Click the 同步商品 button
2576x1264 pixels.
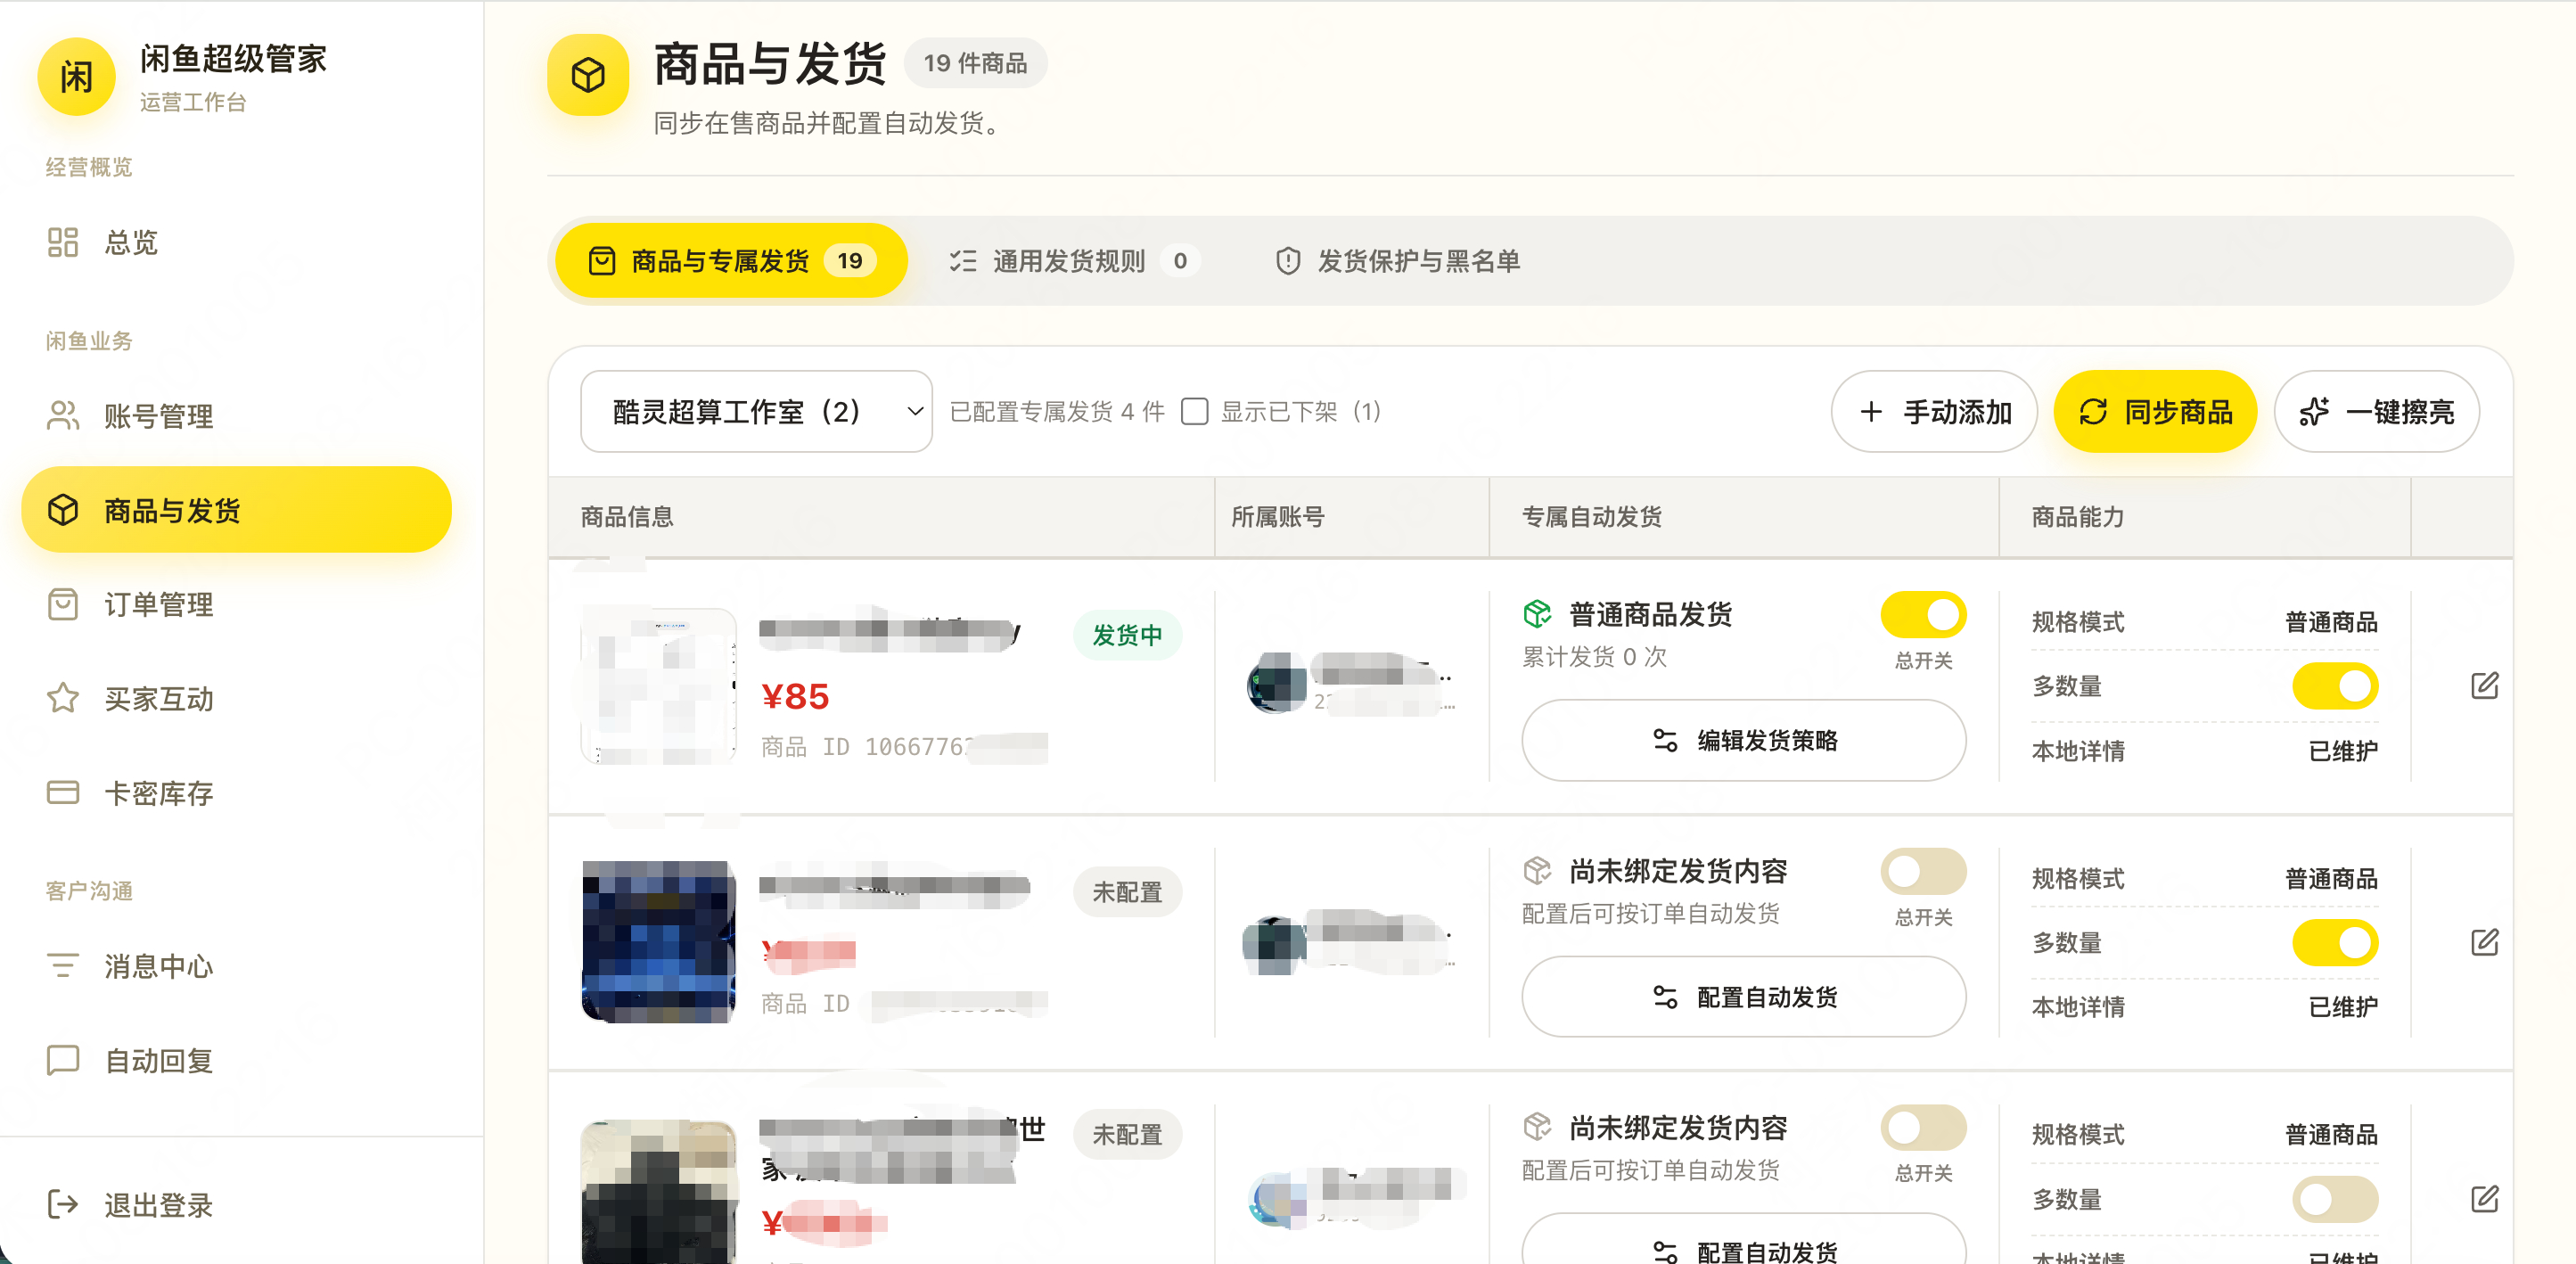(2155, 412)
